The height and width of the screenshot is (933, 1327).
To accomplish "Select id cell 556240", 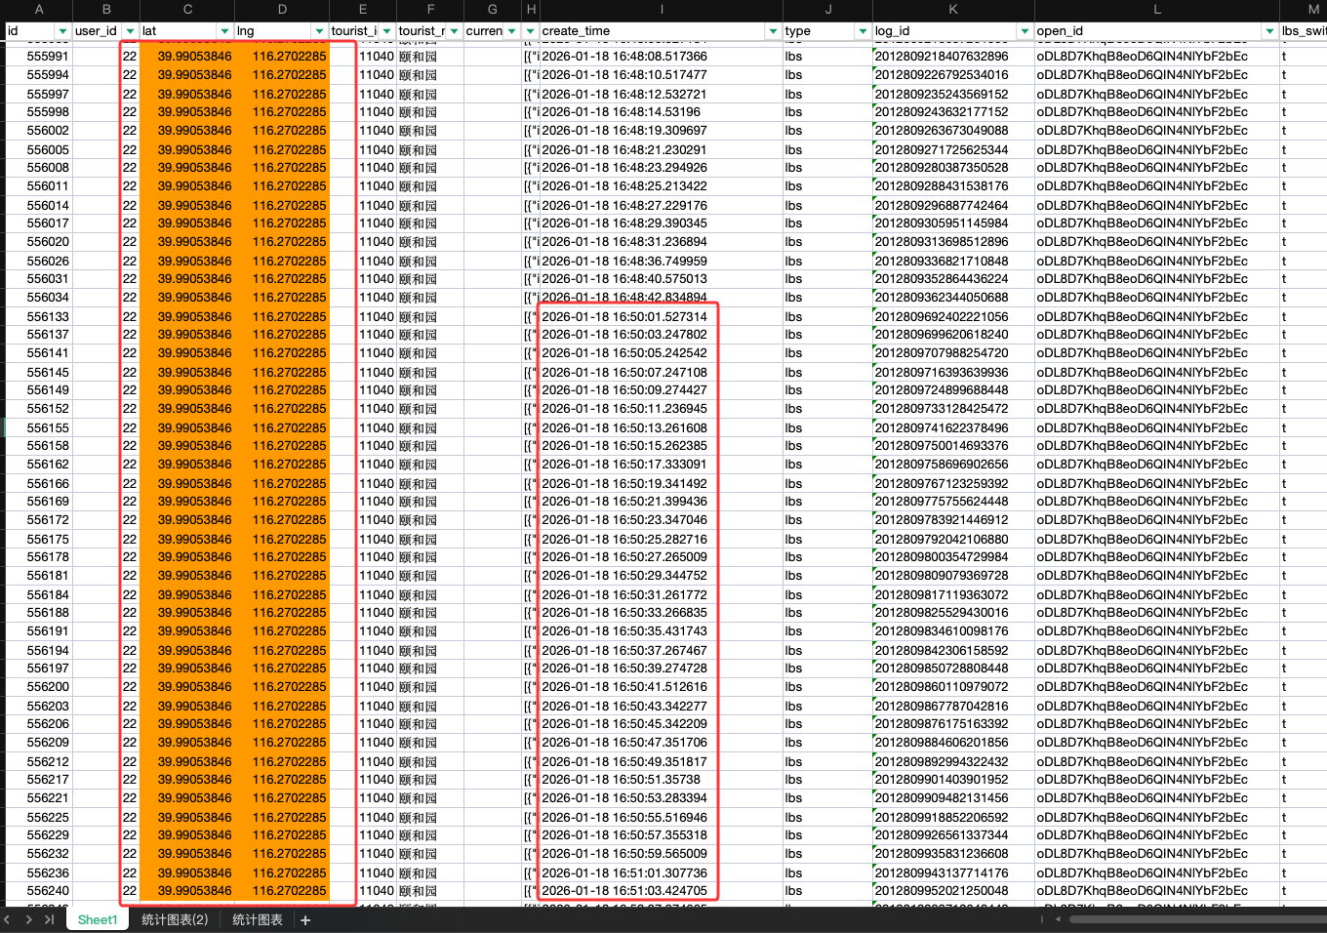I will tap(39, 891).
